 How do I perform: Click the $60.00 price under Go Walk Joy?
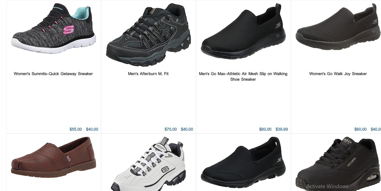(360, 129)
